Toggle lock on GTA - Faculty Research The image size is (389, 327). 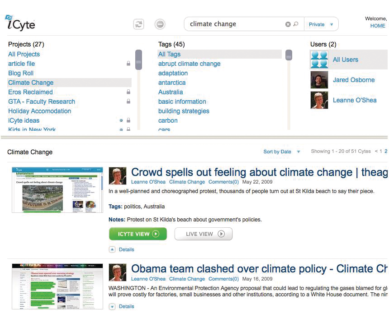[128, 101]
